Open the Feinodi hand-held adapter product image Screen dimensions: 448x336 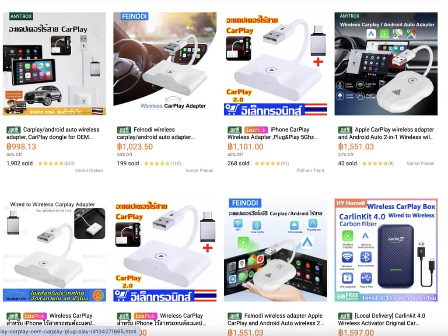click(x=276, y=250)
